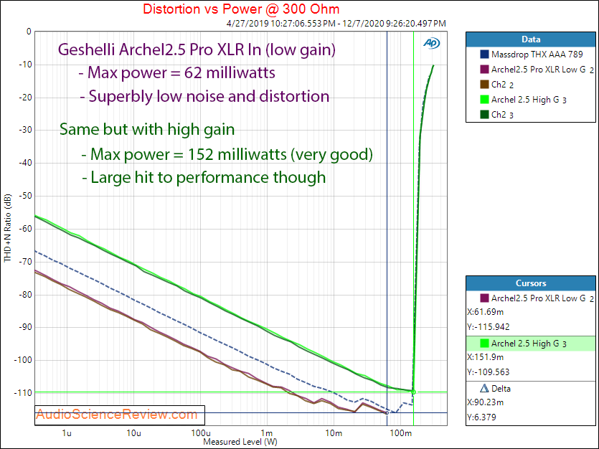This screenshot has height=449, width=599.
Task: Click the Max power = 152 milliwatts annotation
Action: [x=227, y=154]
